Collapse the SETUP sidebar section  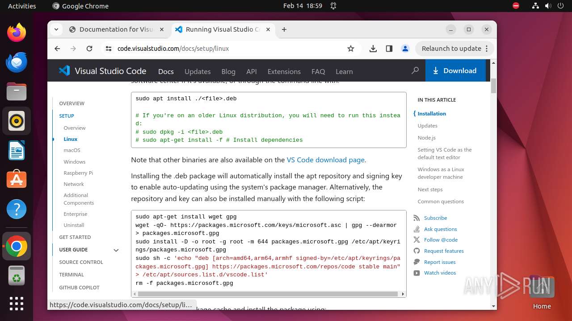[x=67, y=116]
